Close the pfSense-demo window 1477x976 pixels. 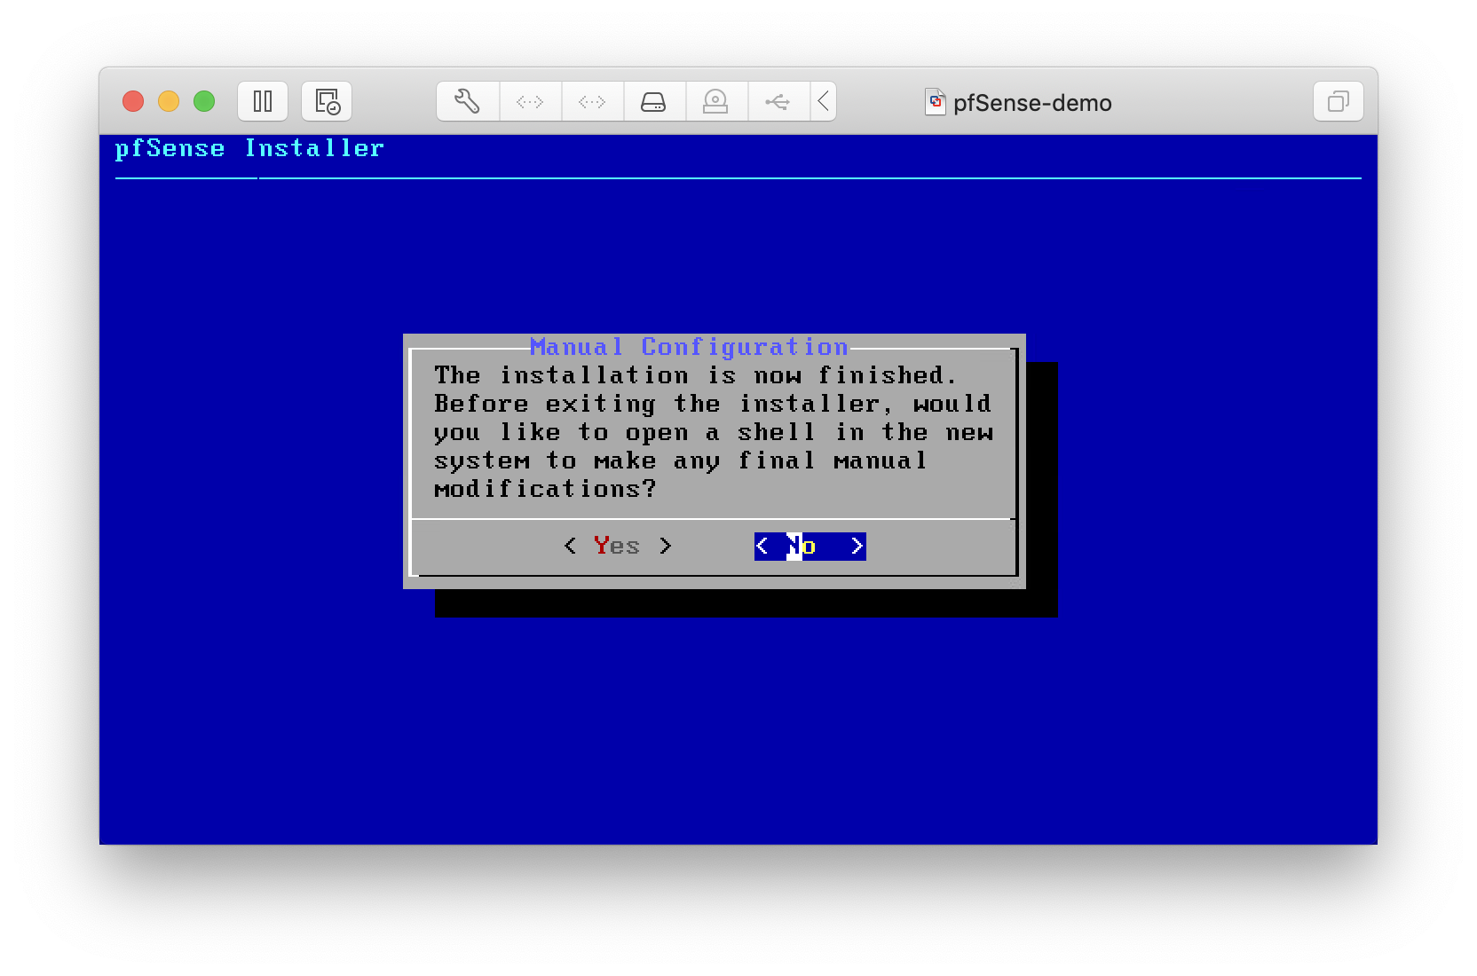(133, 101)
